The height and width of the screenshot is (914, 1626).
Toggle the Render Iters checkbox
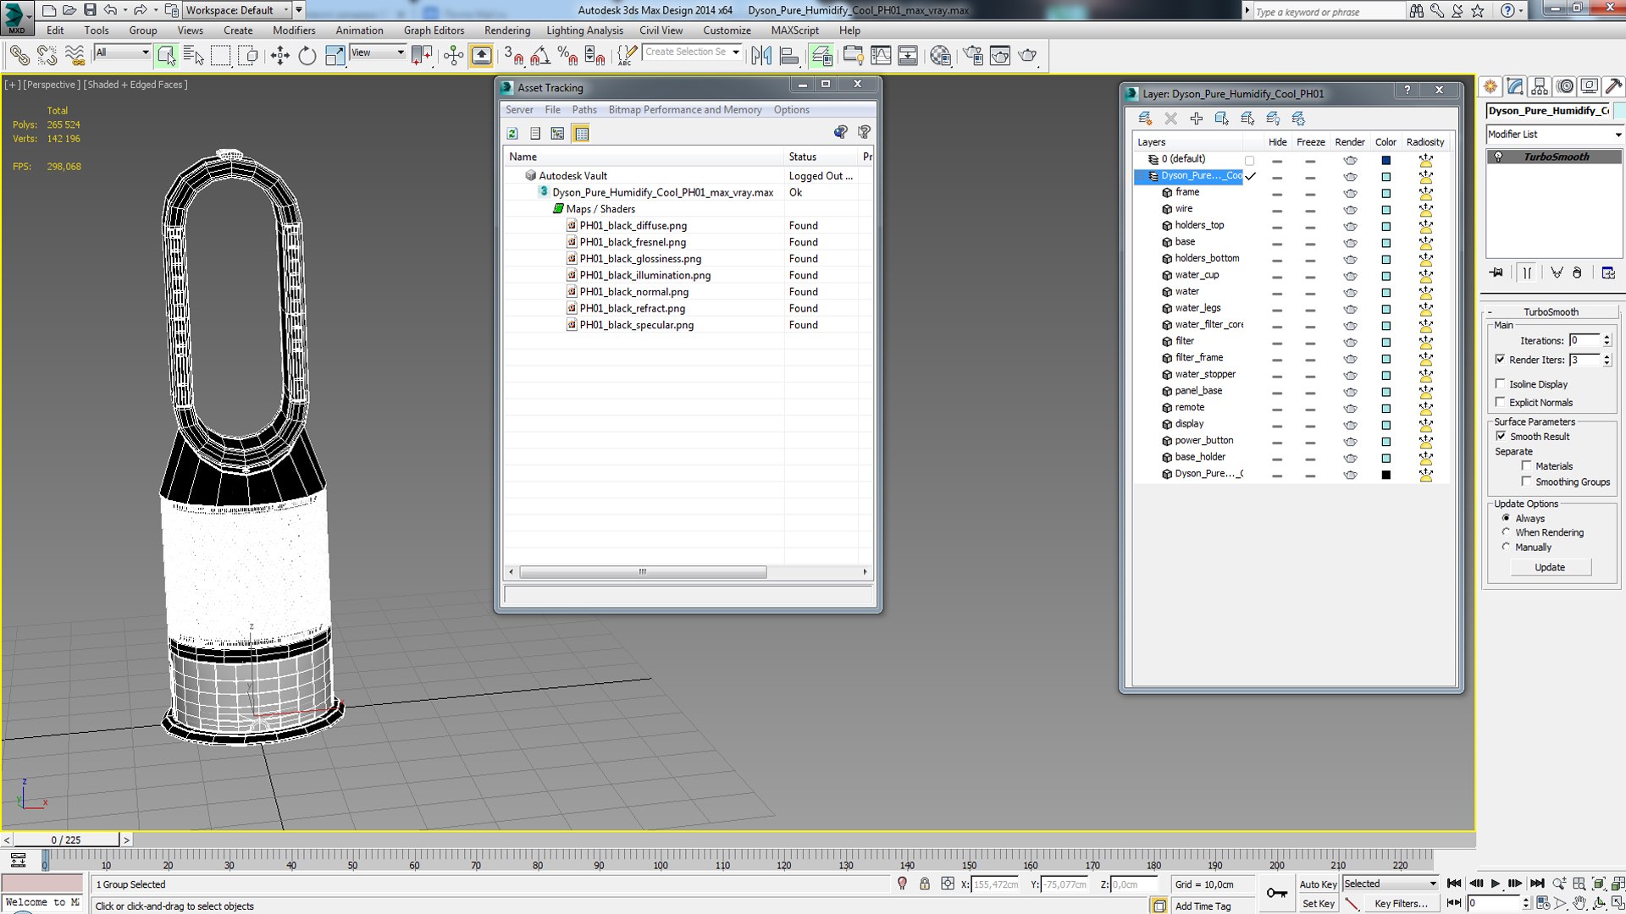1500,360
